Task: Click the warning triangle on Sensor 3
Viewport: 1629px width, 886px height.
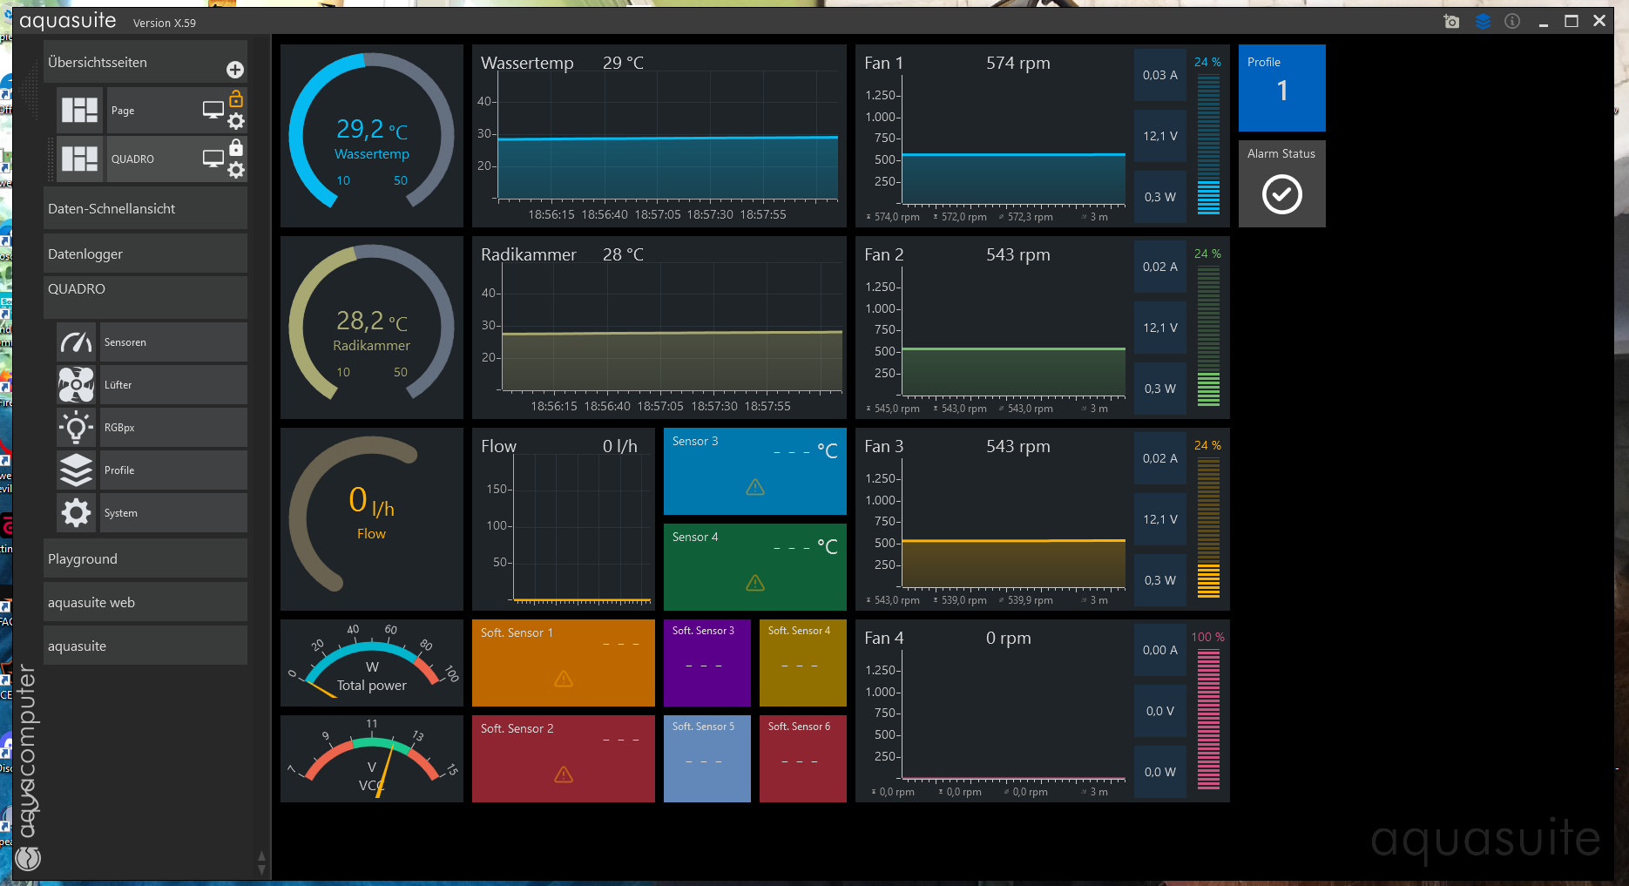Action: click(755, 487)
